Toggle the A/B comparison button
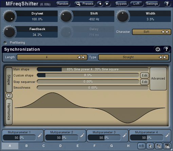This screenshot has width=173, height=151. click(141, 146)
